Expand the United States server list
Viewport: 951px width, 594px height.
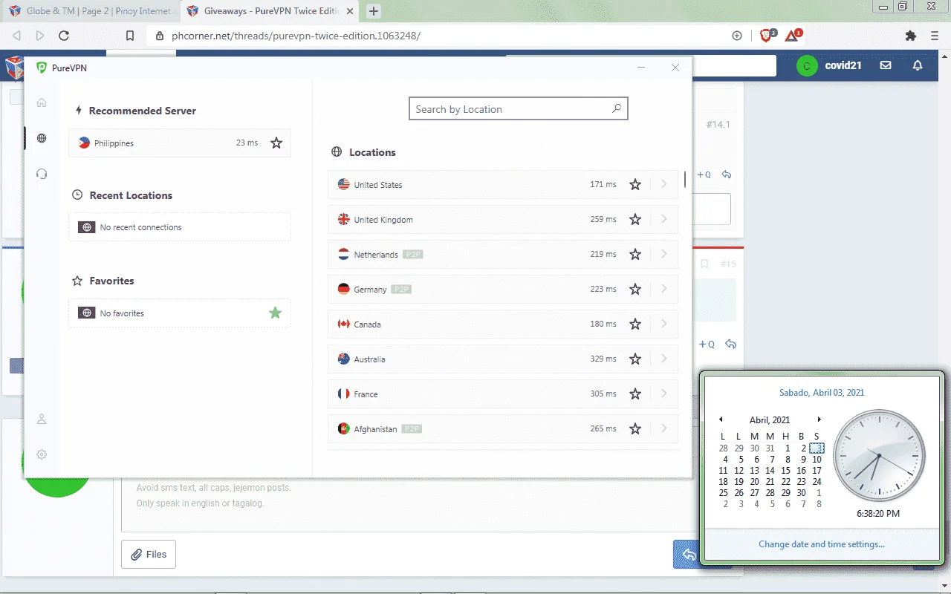pos(664,184)
